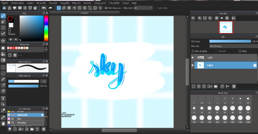Screen dimensions: 258x134
Task: Enable parallel lines snap guide
Action: click(x=64, y=8)
